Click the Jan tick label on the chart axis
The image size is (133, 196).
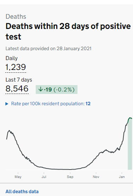(122, 177)
